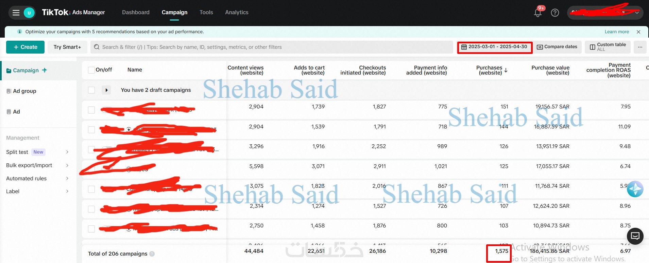Check the draft campaigns row checkbox
Image resolution: width=649 pixels, height=263 pixels.
(x=91, y=90)
